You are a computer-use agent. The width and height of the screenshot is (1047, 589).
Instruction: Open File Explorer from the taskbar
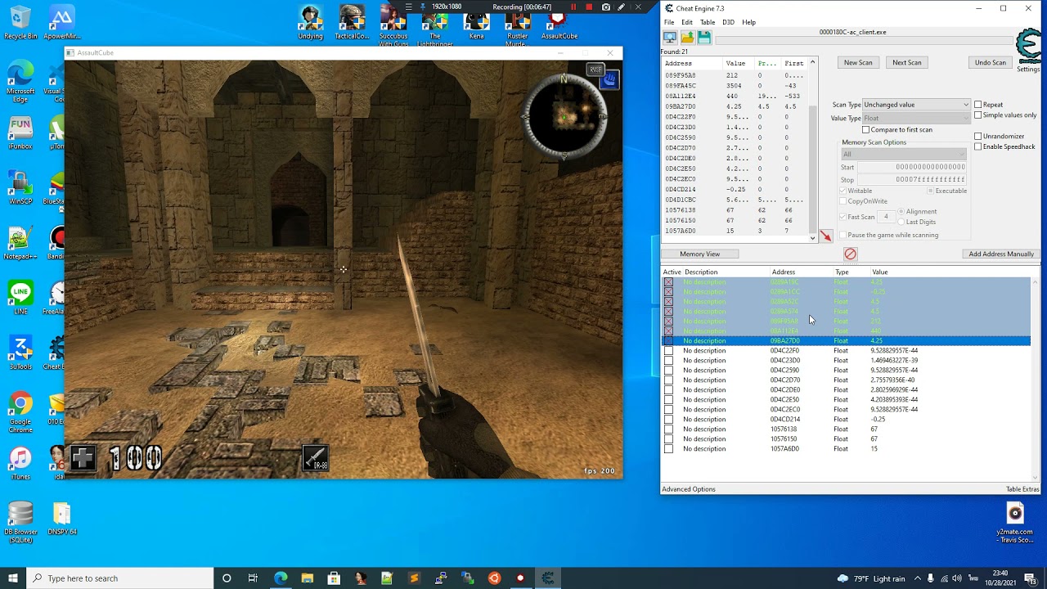pos(307,578)
